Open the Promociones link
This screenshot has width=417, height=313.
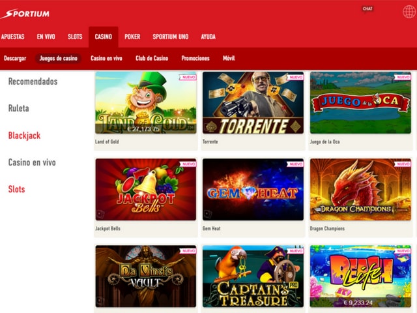[x=195, y=58]
